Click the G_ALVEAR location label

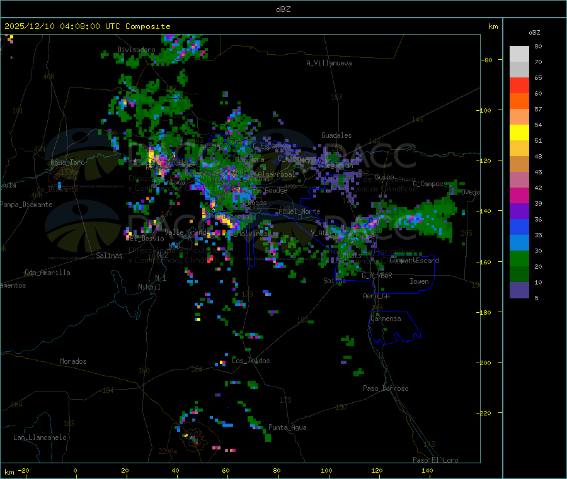377,276
